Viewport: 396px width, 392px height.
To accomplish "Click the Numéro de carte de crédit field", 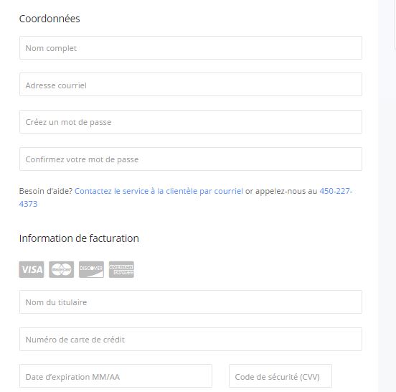I will coord(191,339).
